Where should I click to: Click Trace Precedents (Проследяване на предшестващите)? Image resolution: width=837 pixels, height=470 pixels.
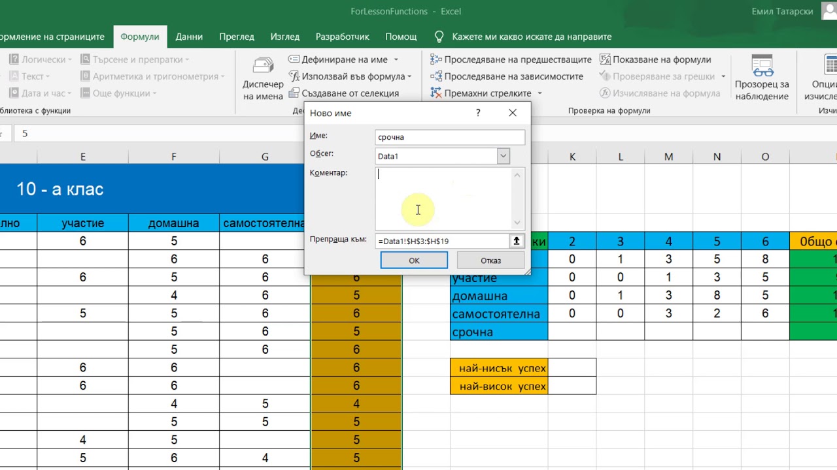(511, 59)
